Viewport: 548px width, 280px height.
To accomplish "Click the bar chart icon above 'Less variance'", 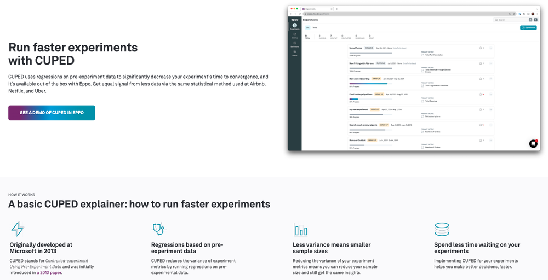I will point(300,230).
